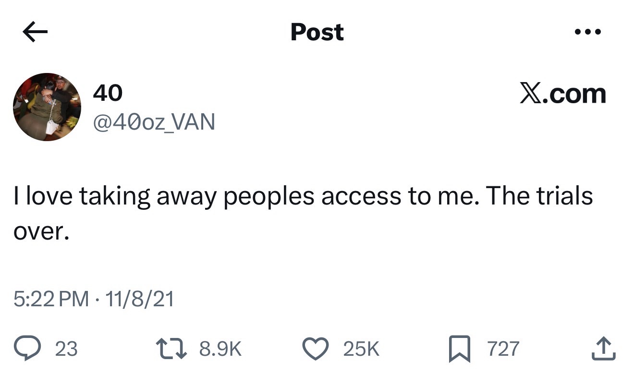
Task: View the 8.9K reposts count
Action: coord(220,349)
